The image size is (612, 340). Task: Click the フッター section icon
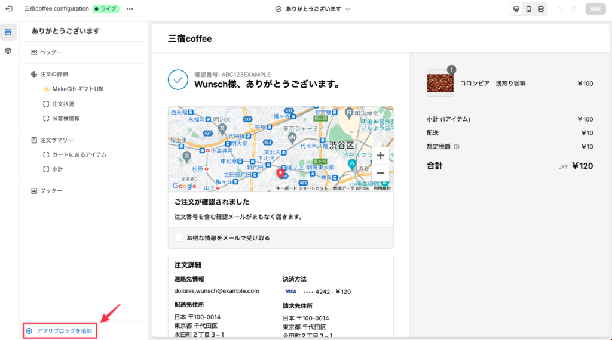(x=34, y=191)
